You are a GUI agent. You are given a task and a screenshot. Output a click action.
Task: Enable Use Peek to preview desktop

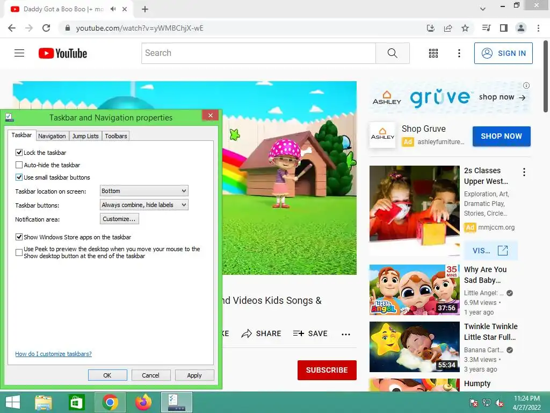(x=19, y=253)
